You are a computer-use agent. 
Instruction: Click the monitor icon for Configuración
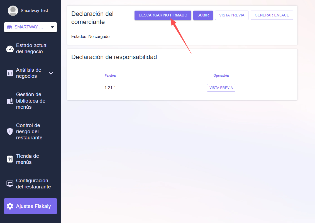(10, 184)
